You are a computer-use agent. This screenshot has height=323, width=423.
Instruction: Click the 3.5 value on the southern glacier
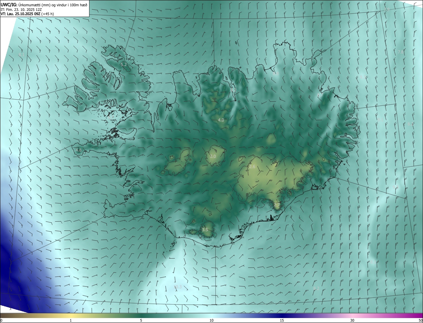click(205, 230)
